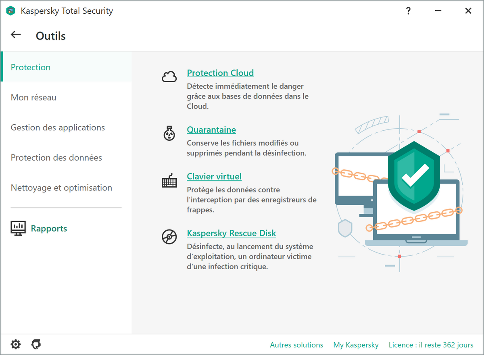Click the Clavier virtuel keyboard icon

(x=169, y=181)
